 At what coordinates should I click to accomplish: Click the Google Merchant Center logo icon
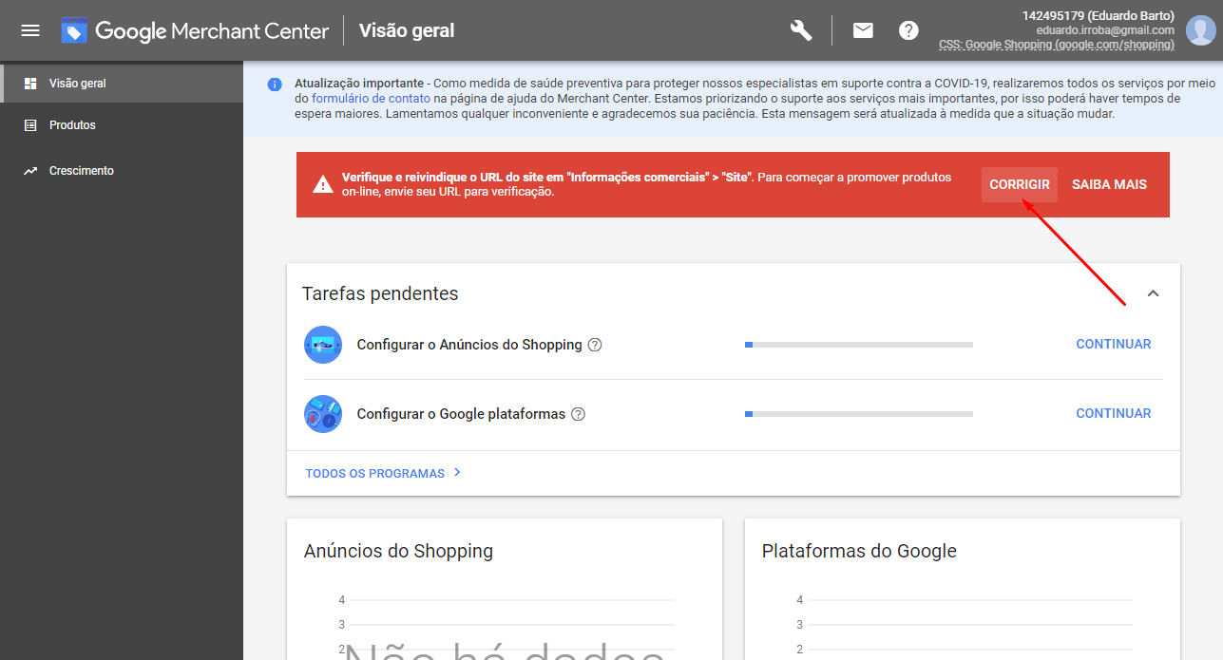[x=74, y=30]
